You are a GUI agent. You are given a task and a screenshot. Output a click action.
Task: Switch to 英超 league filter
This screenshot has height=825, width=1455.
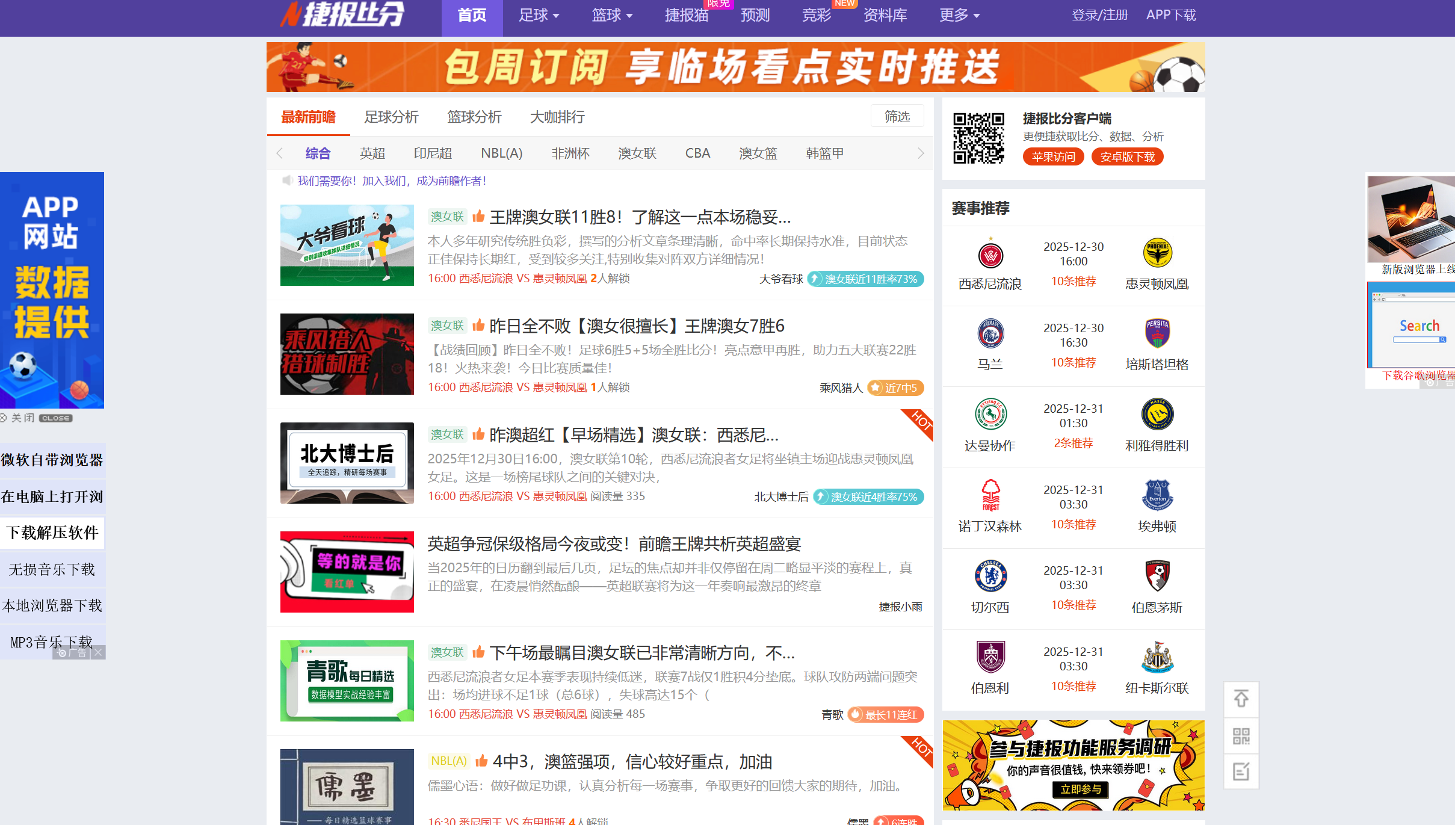371,153
